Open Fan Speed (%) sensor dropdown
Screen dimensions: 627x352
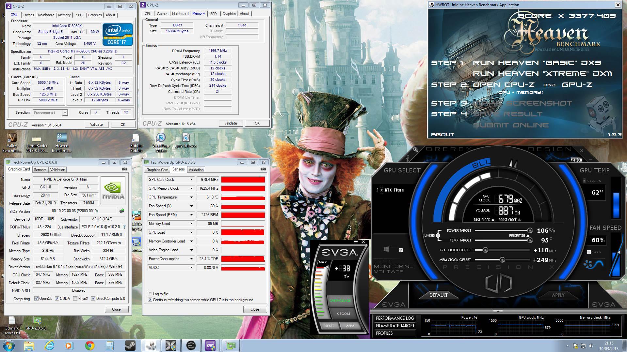click(x=191, y=206)
